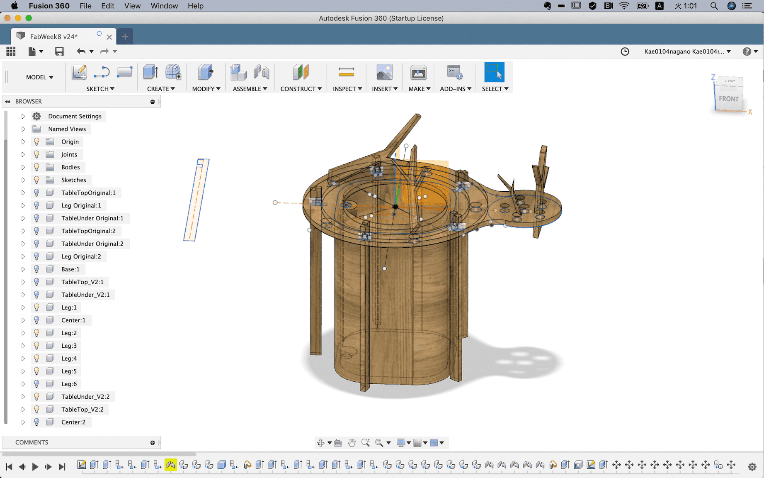764x478 pixels.
Task: Open the CONSTRUCT menu
Action: tap(301, 89)
